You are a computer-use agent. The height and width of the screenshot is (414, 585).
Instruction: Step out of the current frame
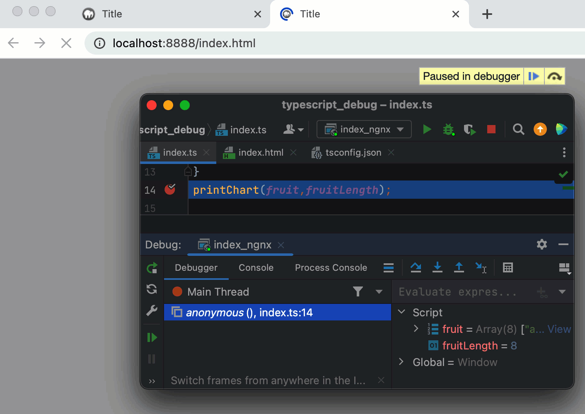click(x=459, y=267)
